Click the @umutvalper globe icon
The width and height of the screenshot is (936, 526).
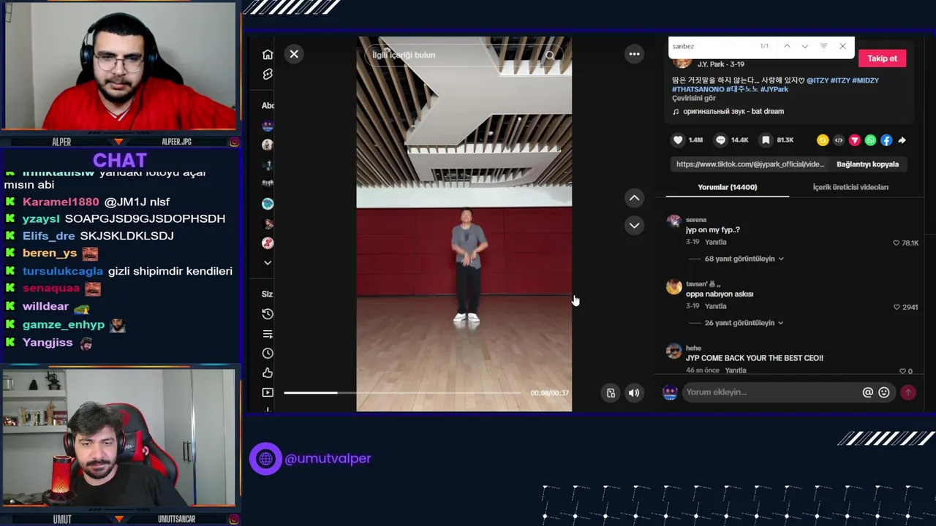[x=265, y=459]
